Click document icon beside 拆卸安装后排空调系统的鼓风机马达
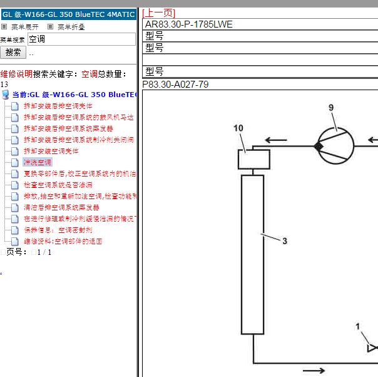 coord(14,118)
